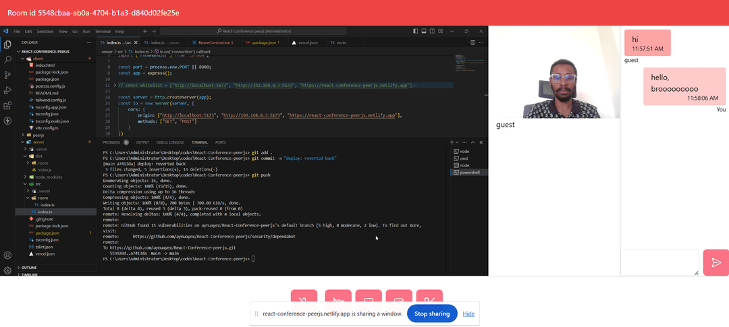Open the VS Code Search icon in activity bar
This screenshot has width=729, height=327.
click(7, 60)
